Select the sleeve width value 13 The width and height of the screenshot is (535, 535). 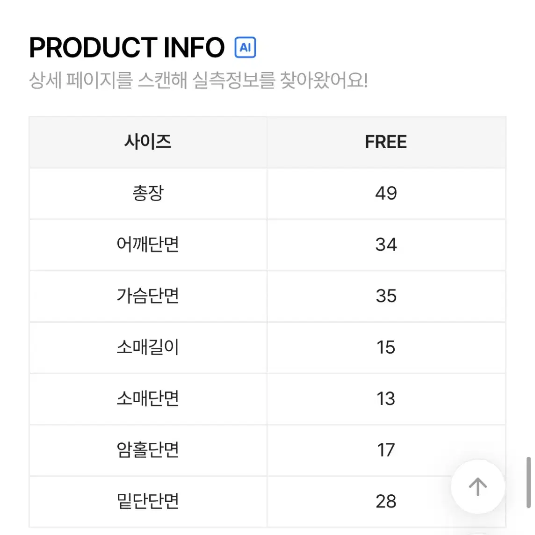coord(386,398)
